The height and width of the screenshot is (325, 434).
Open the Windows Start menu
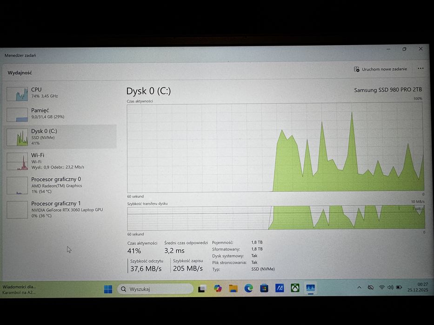coord(108,289)
